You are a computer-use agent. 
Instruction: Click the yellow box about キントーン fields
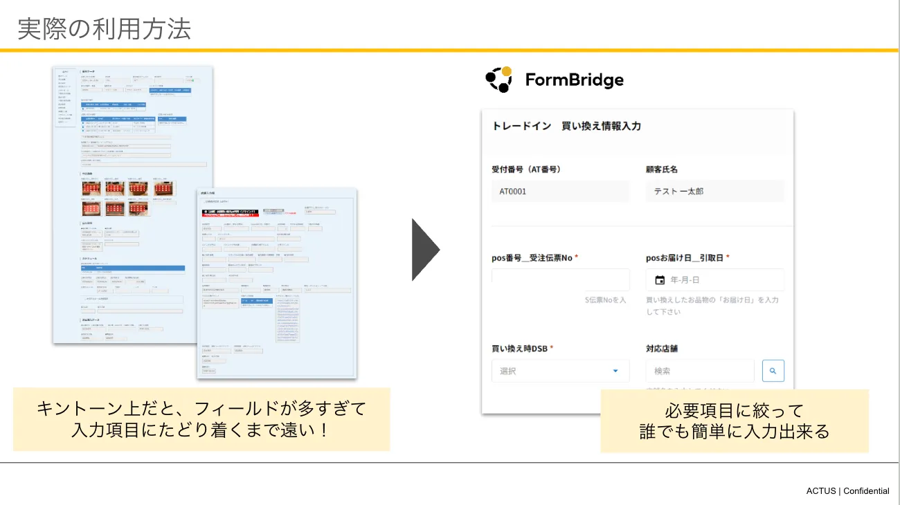201,419
